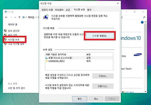Open 고급 시스템 설정 link in sidebar

click(16, 44)
